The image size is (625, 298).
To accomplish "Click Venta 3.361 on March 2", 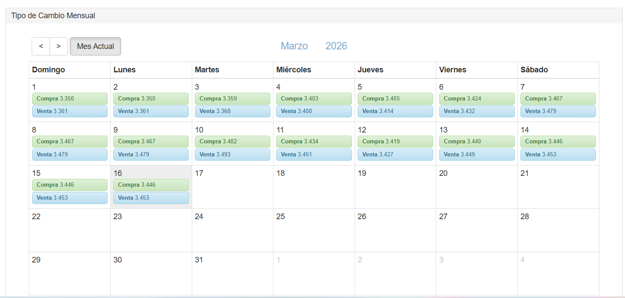I will 151,111.
